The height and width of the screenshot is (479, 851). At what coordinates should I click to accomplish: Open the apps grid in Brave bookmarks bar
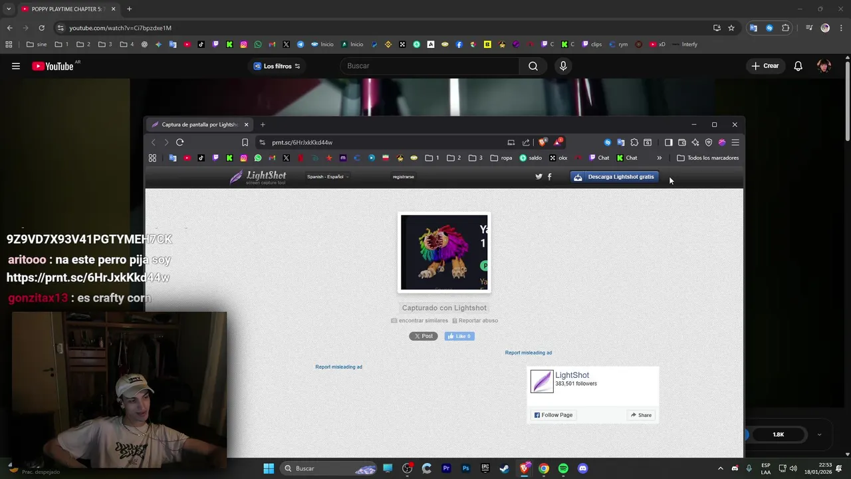pyautogui.click(x=152, y=158)
